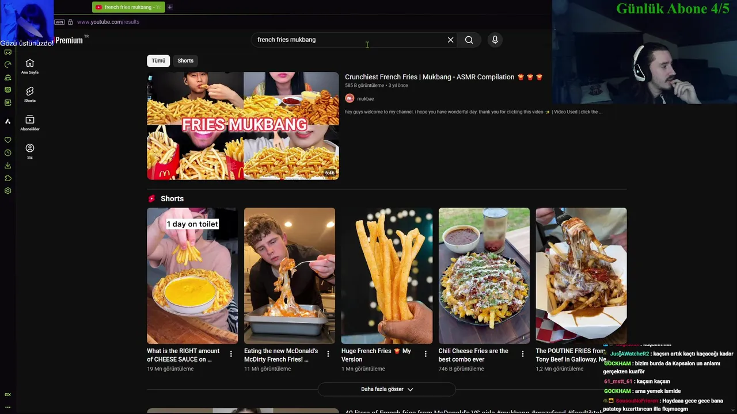Viewport: 737px width, 414px height.
Task: Open GX Control speedometer icon
Action: tap(7, 64)
